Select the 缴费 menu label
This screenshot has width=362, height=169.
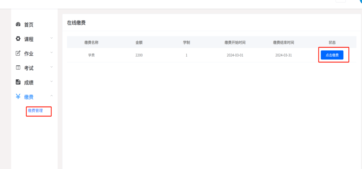pos(29,97)
